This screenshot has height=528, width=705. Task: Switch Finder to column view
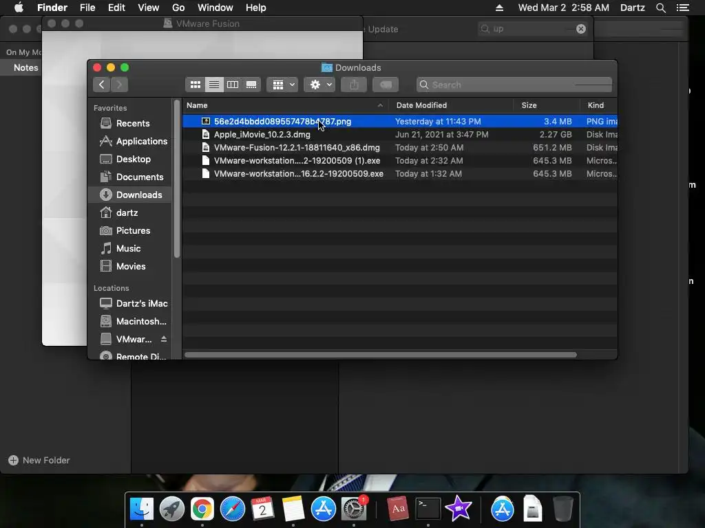click(233, 85)
